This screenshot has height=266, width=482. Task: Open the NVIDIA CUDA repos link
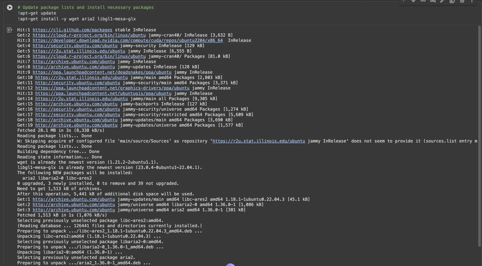click(x=128, y=40)
